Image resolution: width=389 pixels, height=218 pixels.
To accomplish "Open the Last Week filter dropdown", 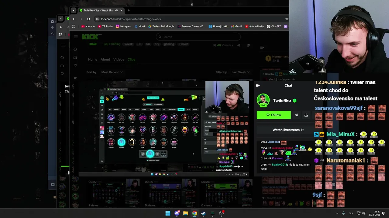I will tap(241, 72).
